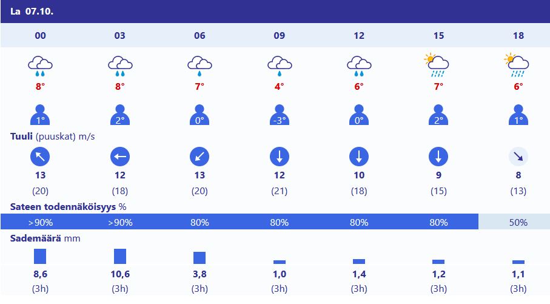Click the Sademäärä mm label
This screenshot has height=304, width=550.
[45, 238]
